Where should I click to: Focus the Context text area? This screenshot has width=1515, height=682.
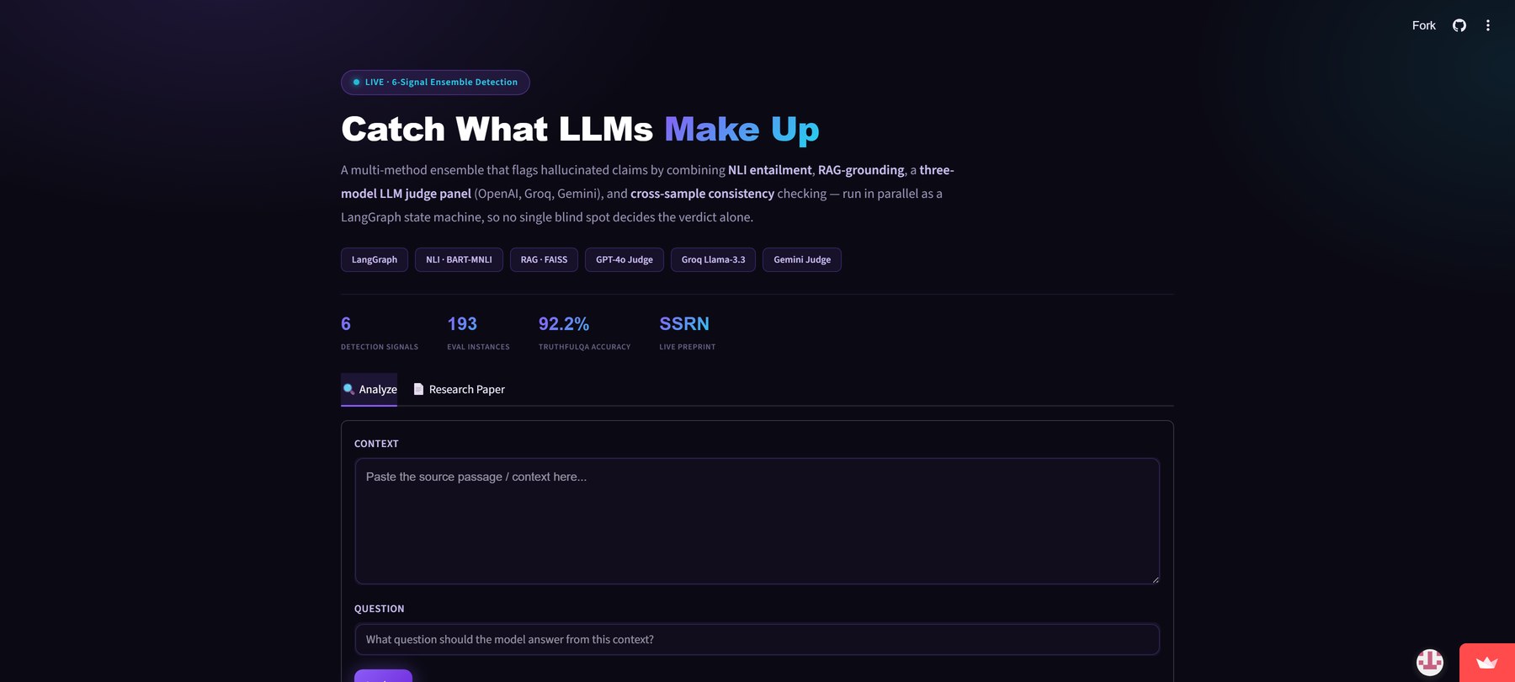click(x=757, y=521)
